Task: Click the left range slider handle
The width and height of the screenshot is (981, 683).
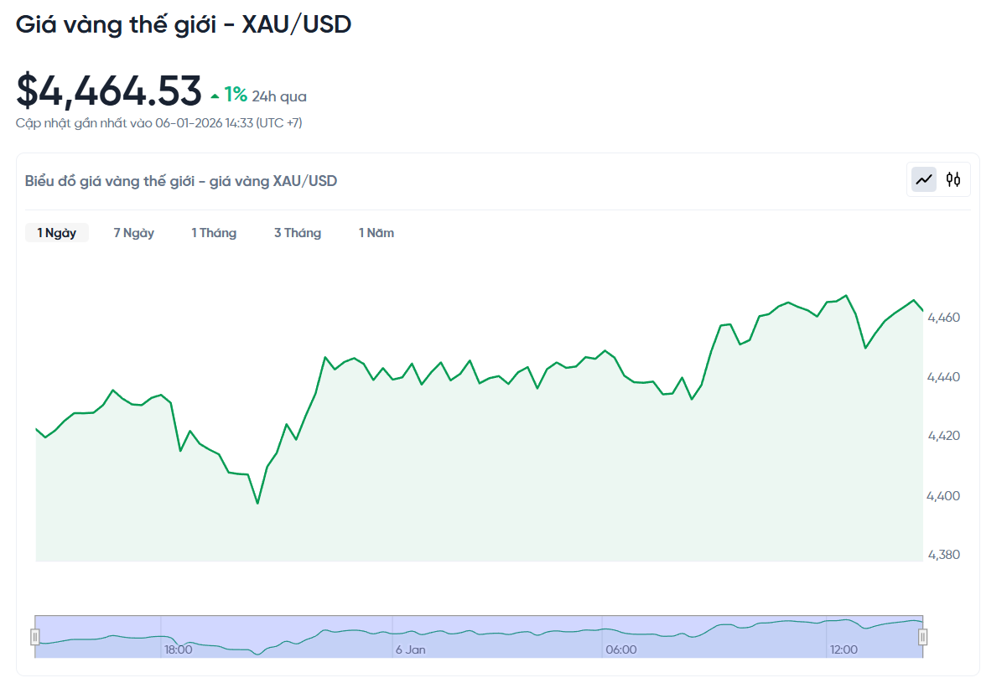Action: pyautogui.click(x=34, y=637)
